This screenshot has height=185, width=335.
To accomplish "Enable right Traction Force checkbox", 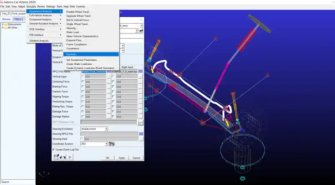I will (113, 91).
